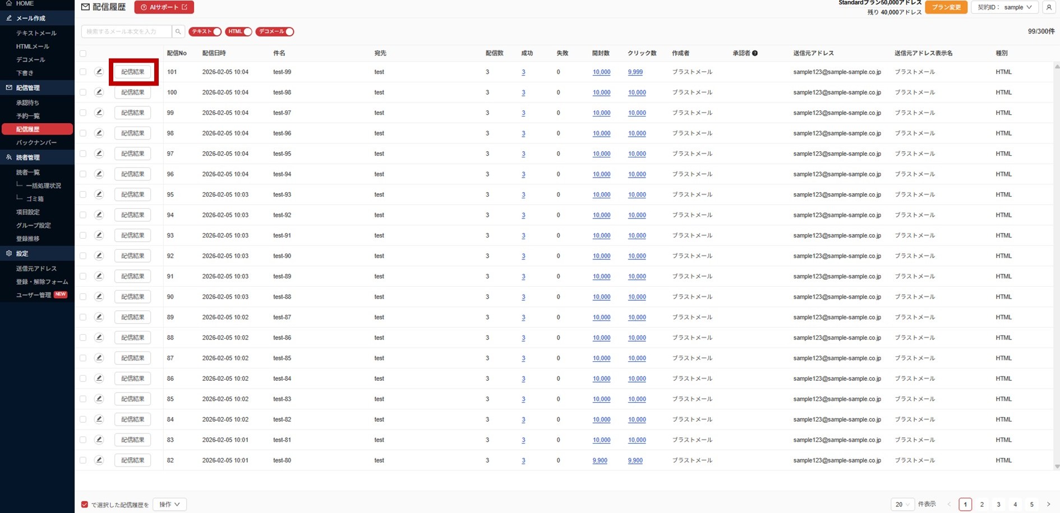Screen dimensions: 1060x513
Task: Click the AIサポート button
Action: 164,7
